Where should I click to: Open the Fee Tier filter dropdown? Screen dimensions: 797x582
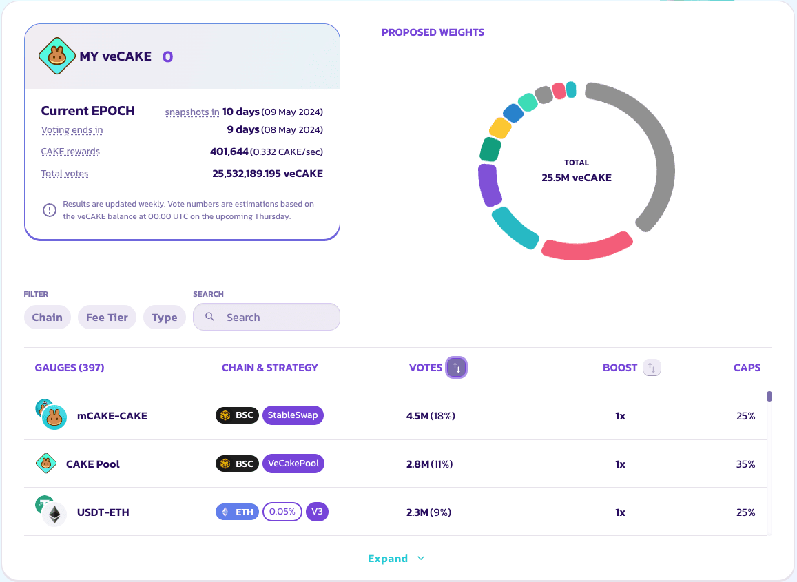(x=107, y=318)
